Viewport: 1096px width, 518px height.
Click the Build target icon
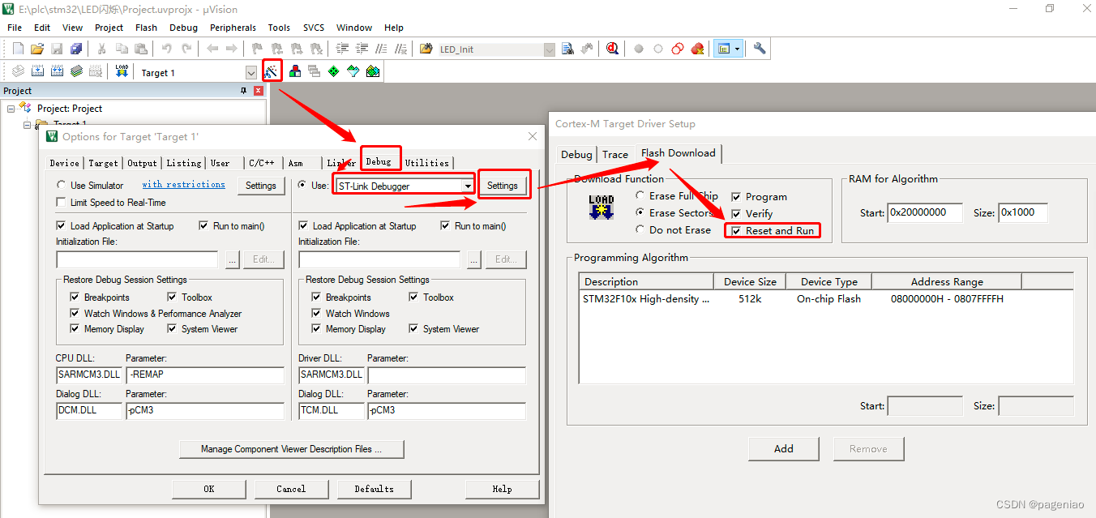(37, 71)
